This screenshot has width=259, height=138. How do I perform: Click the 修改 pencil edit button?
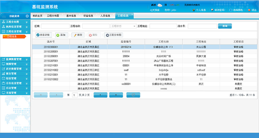coord(78,35)
